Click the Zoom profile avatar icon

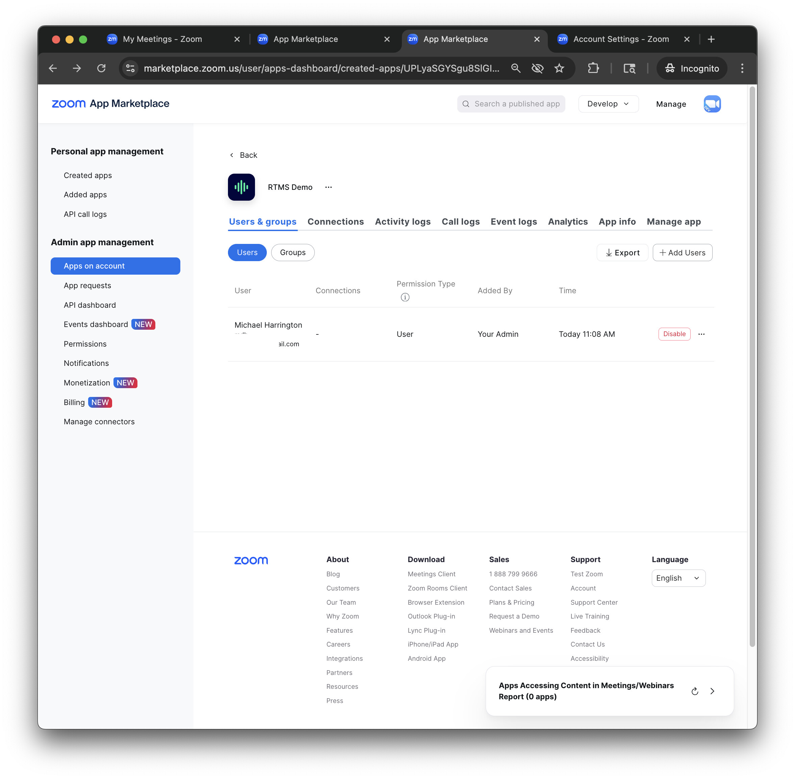(x=712, y=104)
